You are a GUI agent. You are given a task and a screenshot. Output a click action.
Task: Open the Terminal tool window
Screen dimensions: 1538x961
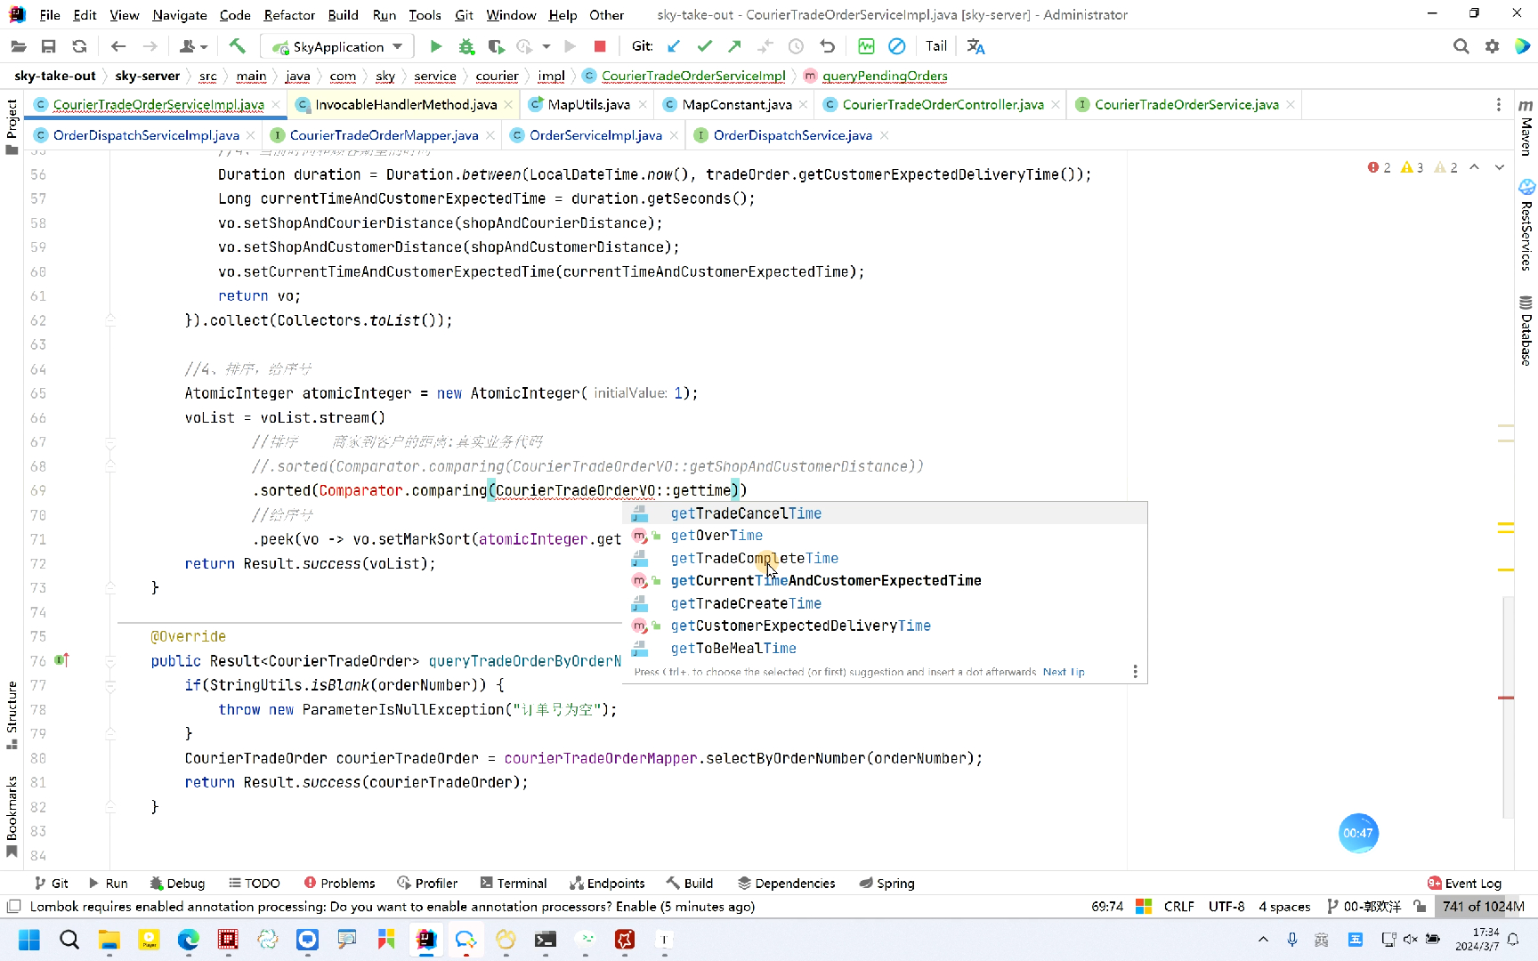(x=514, y=883)
